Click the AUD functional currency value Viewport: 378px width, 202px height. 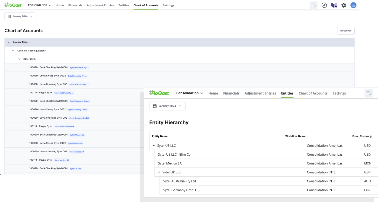367,181
